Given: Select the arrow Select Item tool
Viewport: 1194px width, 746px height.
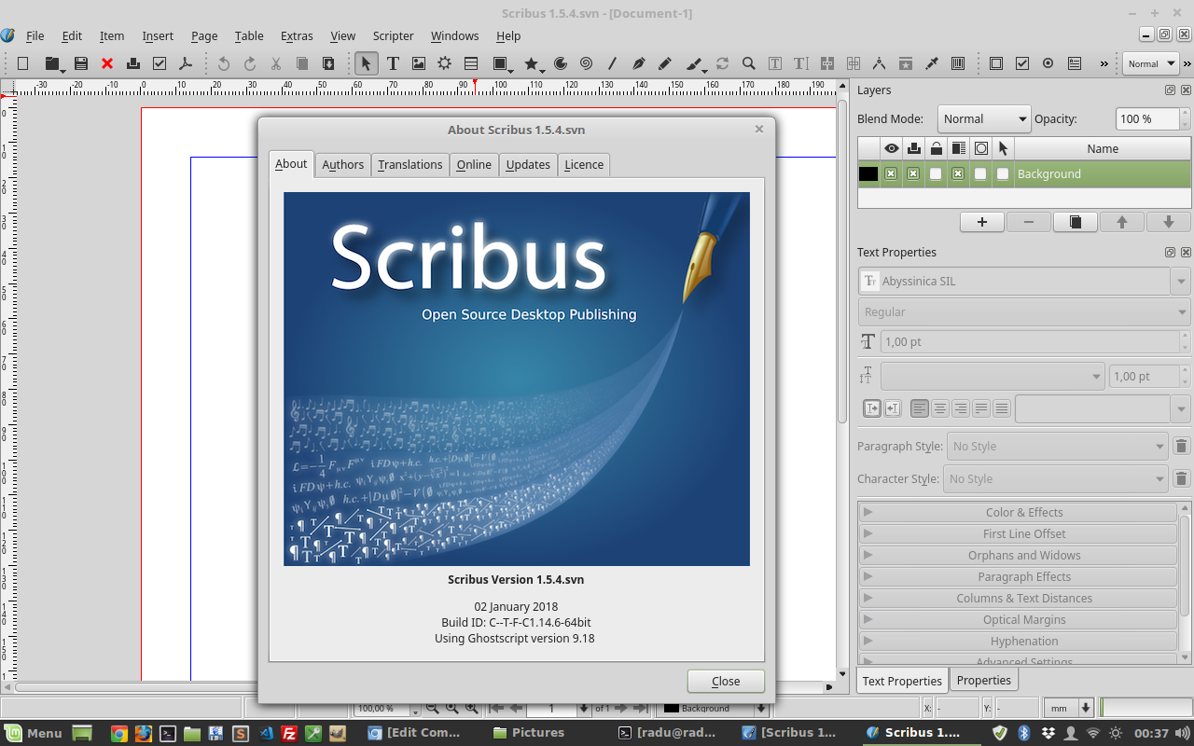Looking at the screenshot, I should coord(367,63).
